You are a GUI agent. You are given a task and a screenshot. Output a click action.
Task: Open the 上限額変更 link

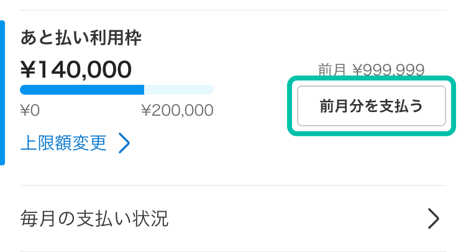click(63, 144)
